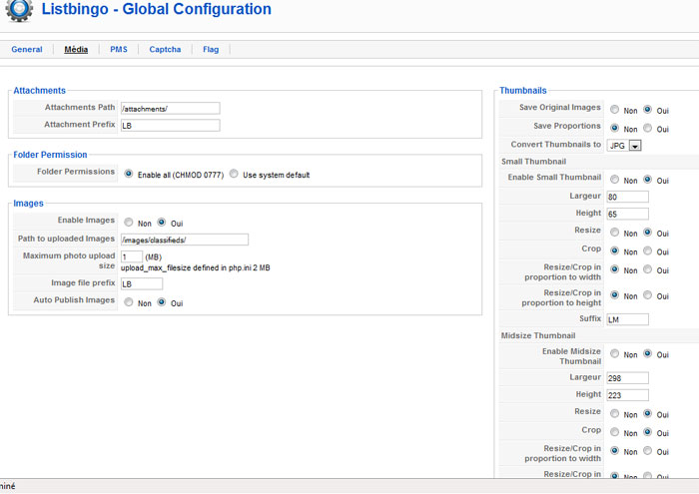Click the Midsize Thumbnail Height field

627,395
